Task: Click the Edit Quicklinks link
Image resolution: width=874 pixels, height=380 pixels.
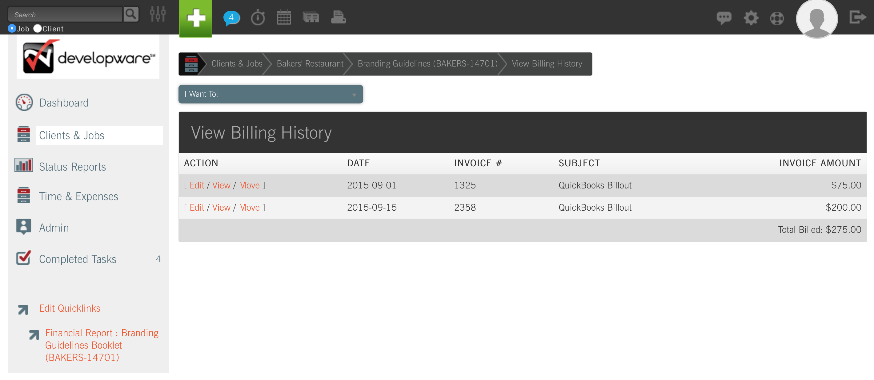Action: tap(70, 308)
